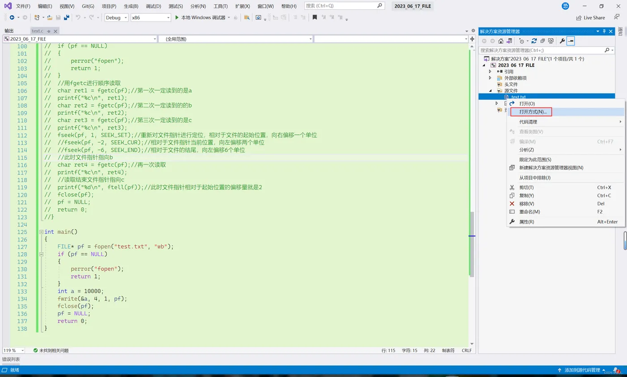The width and height of the screenshot is (627, 377).
Task: Open the (全局范围) scope dropdown
Action: click(x=236, y=39)
